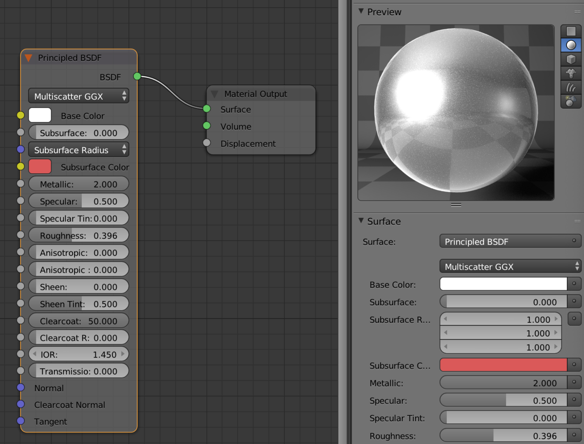Click the Roughness slider in Surface panel
The height and width of the screenshot is (444, 584).
point(503,435)
